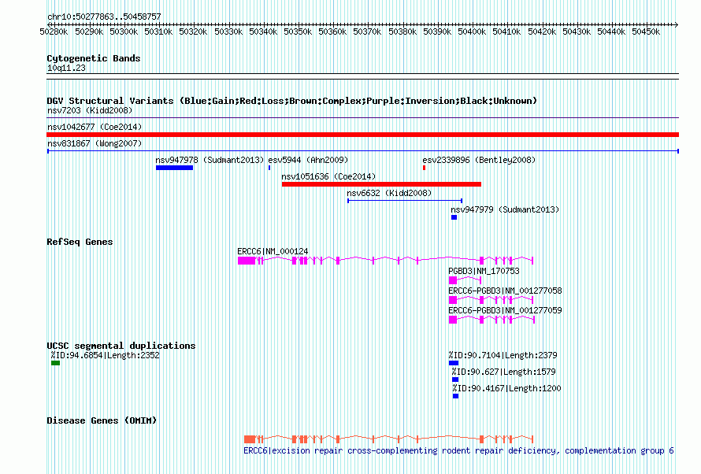The width and height of the screenshot is (701, 474).
Task: Click the chr10:50277863..50458757 region label
Action: coord(104,17)
